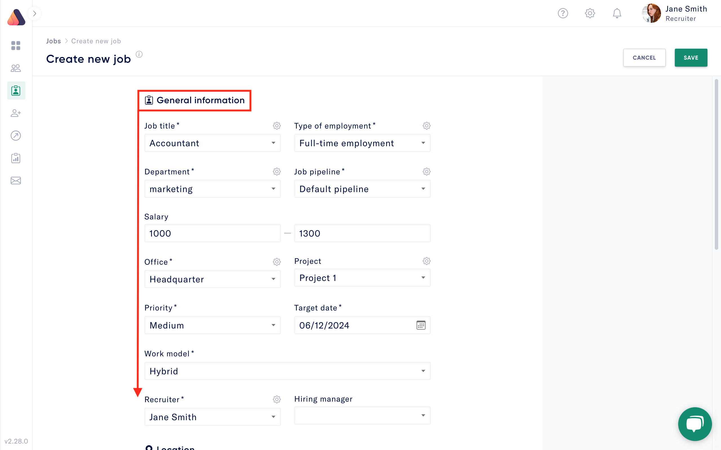Image resolution: width=721 pixels, height=450 pixels.
Task: Select the candidates (people) icon in sidebar
Action: tap(15, 68)
